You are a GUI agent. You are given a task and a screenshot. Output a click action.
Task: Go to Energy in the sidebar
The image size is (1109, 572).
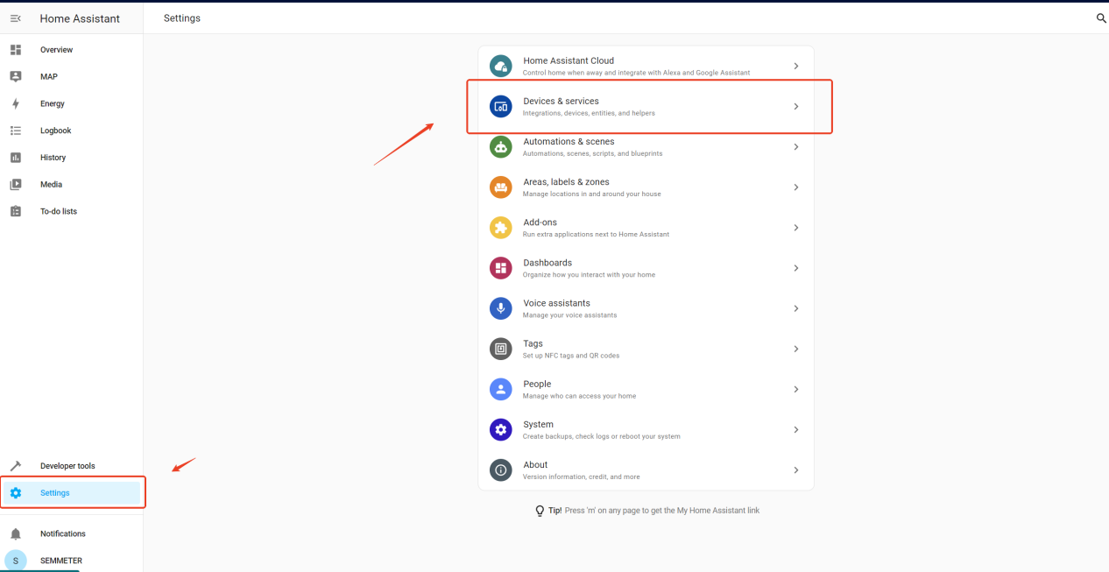point(53,104)
